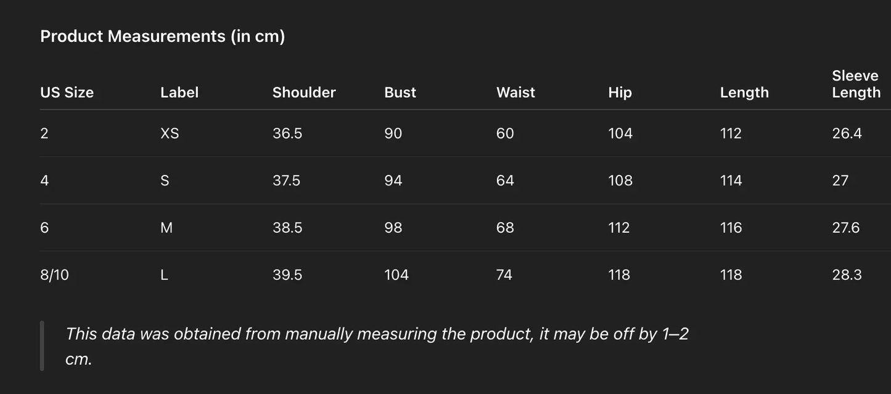891x394 pixels.
Task: Click the Waist column header
Action: click(515, 92)
